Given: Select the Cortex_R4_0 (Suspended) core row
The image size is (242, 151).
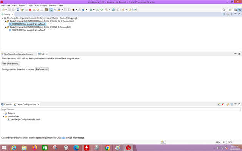Looking at the screenshot, I should click(x=40, y=21).
